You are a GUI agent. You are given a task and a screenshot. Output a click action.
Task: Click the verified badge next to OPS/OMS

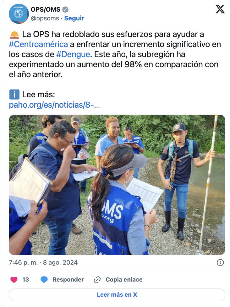coord(65,9)
